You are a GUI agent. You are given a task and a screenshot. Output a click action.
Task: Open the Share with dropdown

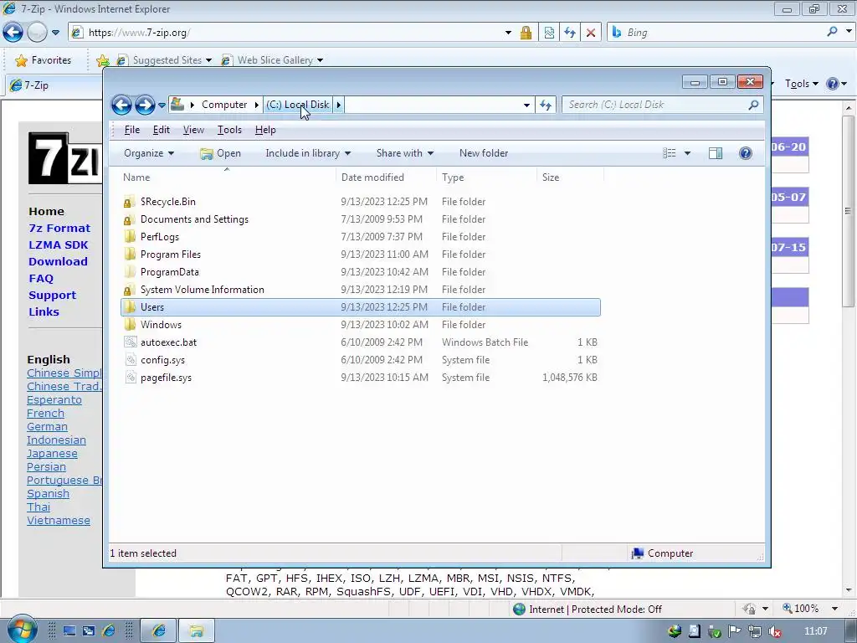tap(404, 153)
